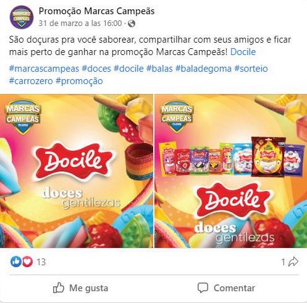Open the post timestamp 31 de marzo
This screenshot has height=303, width=307.
click(x=80, y=23)
